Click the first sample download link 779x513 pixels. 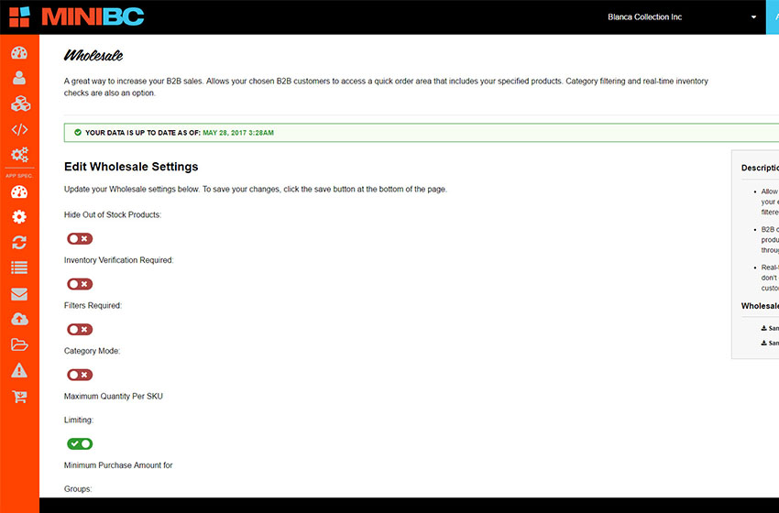click(769, 328)
